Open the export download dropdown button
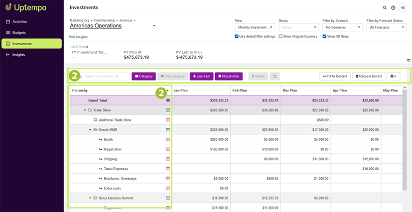Screen dimensions: 412x212 tap(394, 76)
